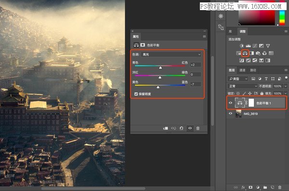
Task: Filter for pixel layers
Action: pyautogui.click(x=253, y=79)
